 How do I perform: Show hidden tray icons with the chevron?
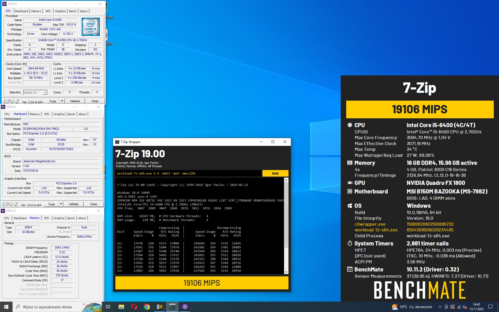440,307
